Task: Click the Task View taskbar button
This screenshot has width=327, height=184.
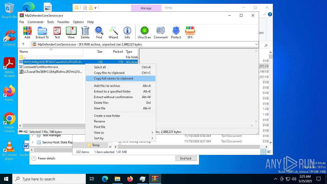Action: [92, 179]
